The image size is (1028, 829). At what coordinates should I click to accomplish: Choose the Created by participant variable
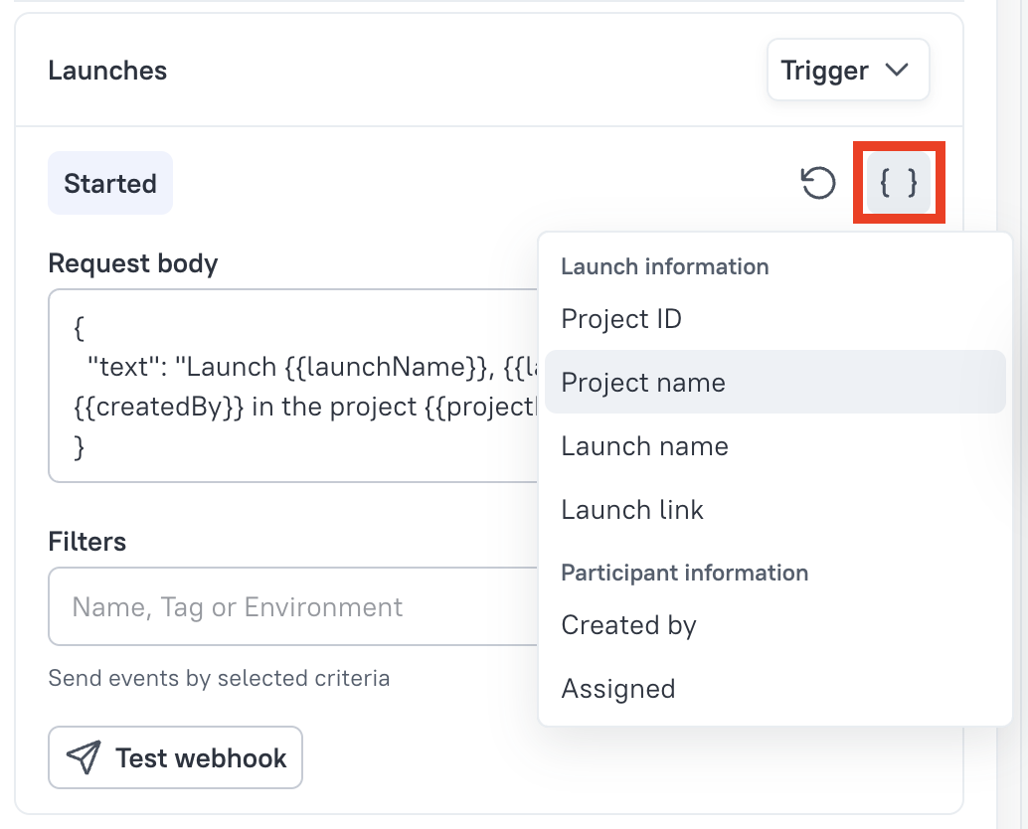pyautogui.click(x=628, y=625)
